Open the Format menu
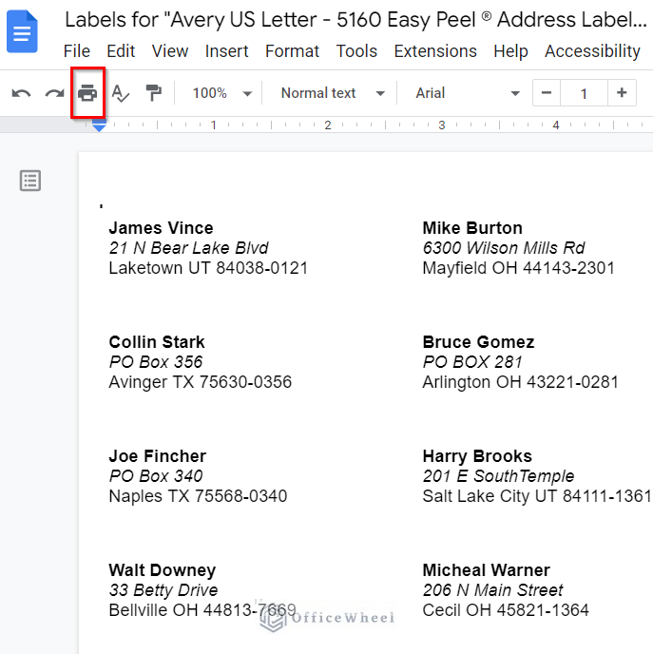 [x=292, y=51]
